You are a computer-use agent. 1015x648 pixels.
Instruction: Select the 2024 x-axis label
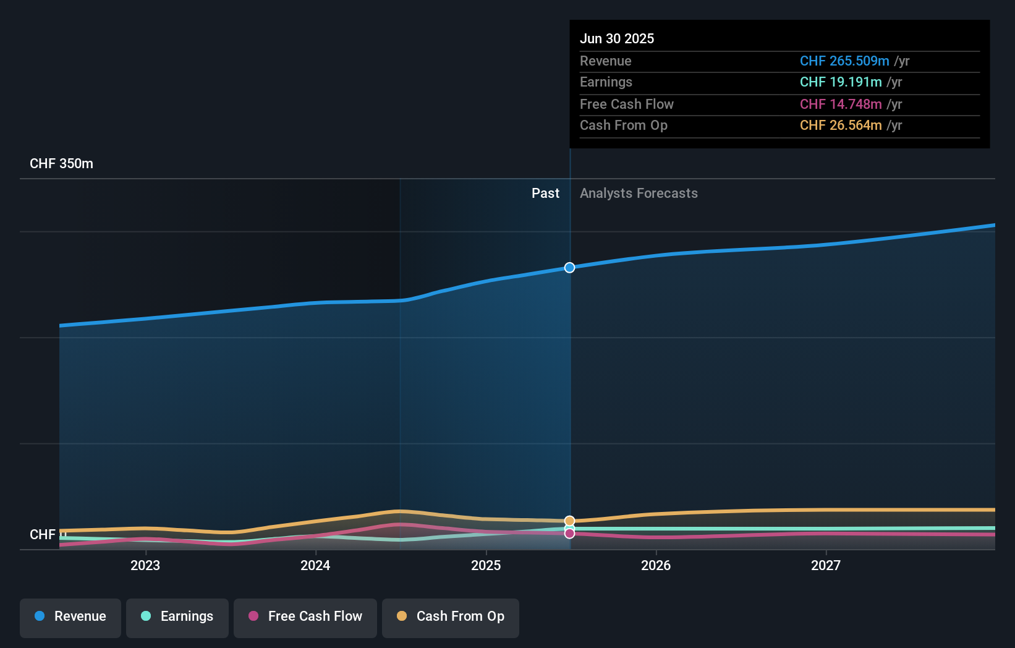(315, 565)
